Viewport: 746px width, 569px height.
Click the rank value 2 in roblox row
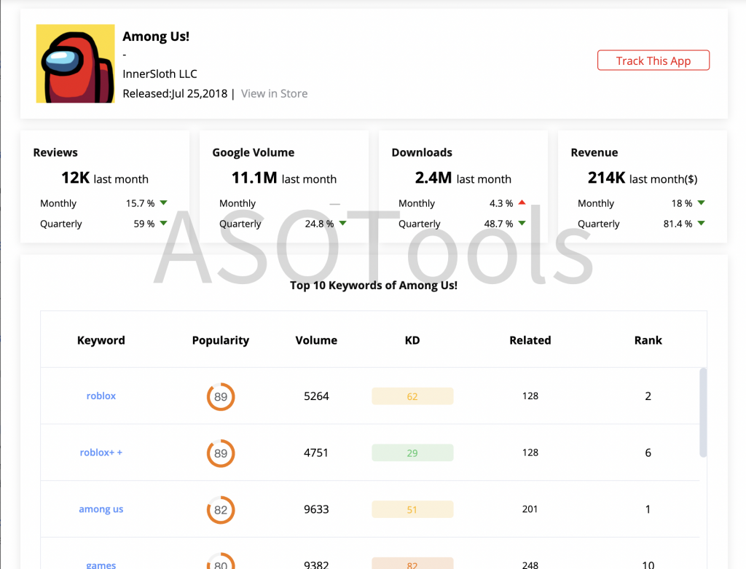[x=648, y=396]
